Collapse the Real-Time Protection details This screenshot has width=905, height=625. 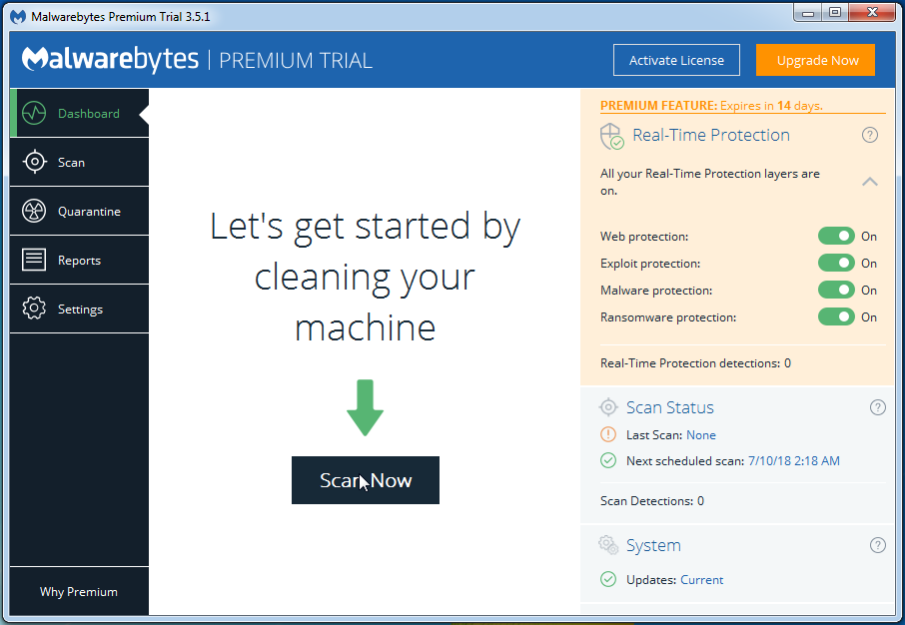click(870, 182)
